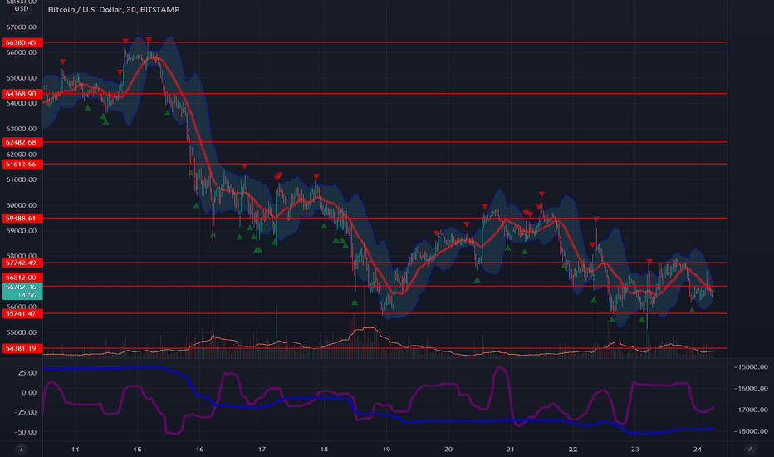Image resolution: width=774 pixels, height=457 pixels.
Task: Click the 60000.00 price axis label
Action: (x=22, y=205)
